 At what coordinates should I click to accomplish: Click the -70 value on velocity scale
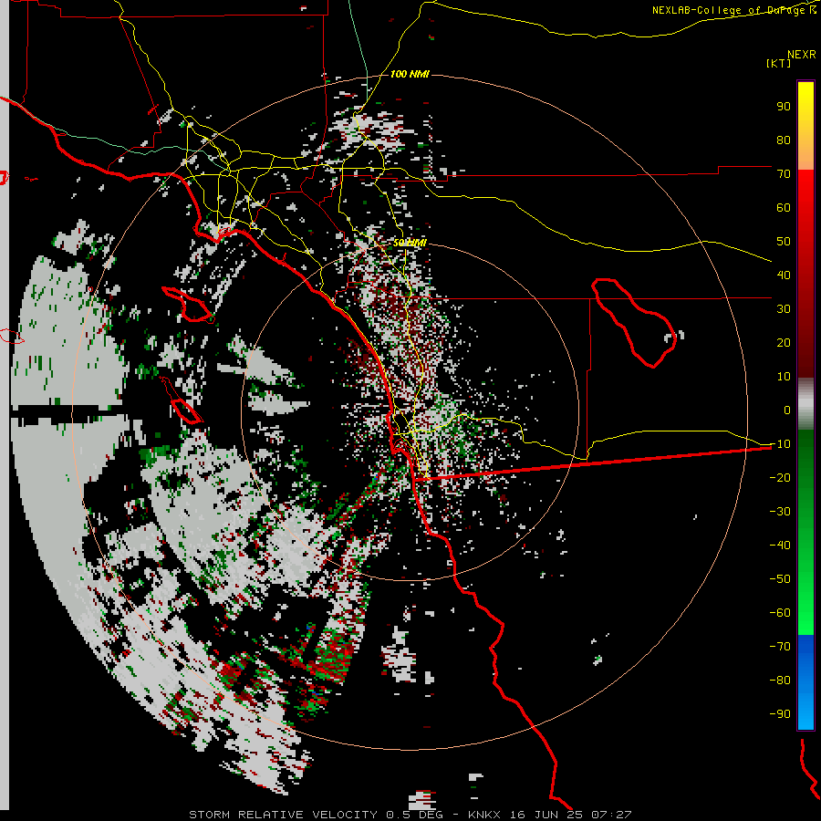(x=780, y=647)
